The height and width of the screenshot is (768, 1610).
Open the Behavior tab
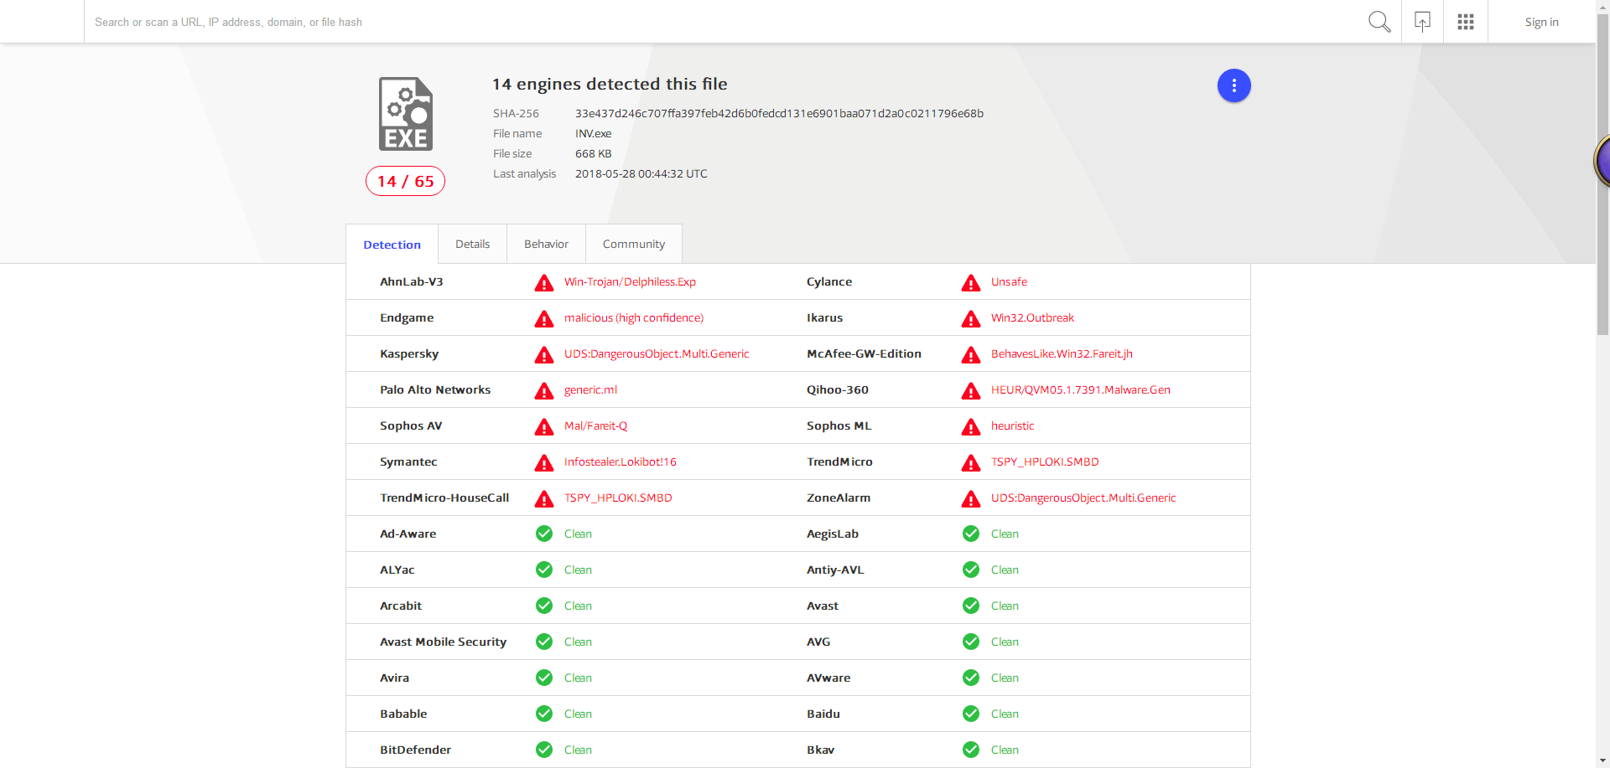point(546,244)
